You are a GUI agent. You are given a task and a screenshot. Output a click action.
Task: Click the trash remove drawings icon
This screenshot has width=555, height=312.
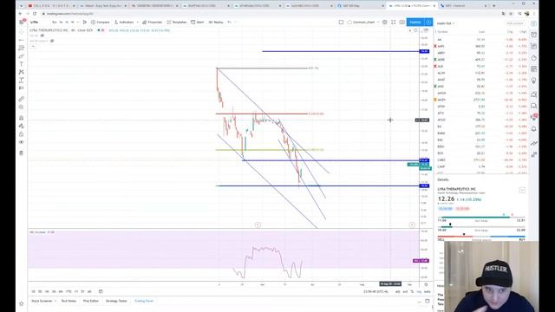click(x=22, y=153)
